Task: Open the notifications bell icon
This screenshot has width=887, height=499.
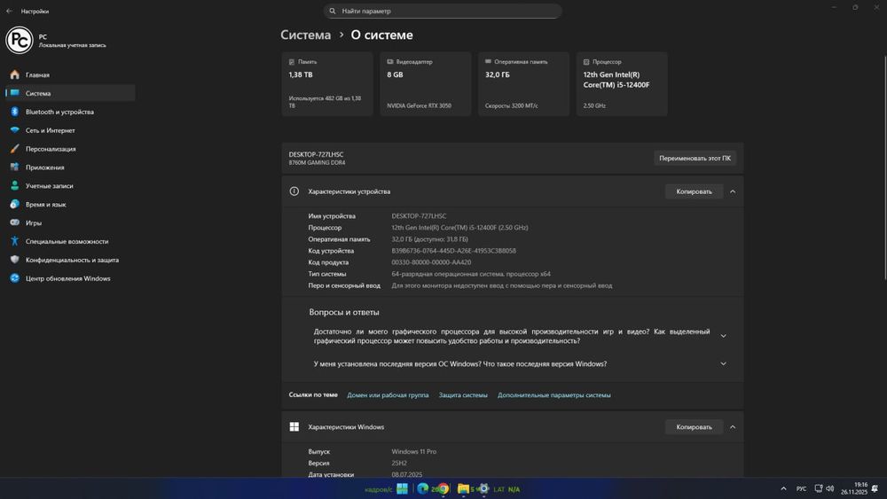Action: [875, 489]
